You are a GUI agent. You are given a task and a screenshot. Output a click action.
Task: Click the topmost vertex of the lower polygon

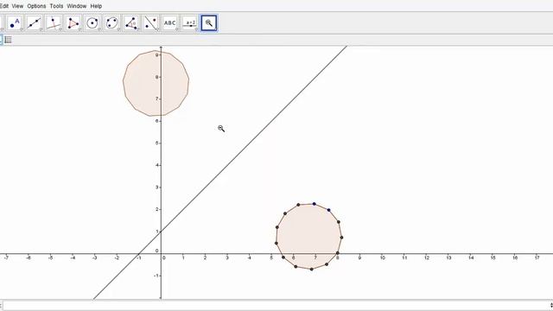pyautogui.click(x=315, y=204)
